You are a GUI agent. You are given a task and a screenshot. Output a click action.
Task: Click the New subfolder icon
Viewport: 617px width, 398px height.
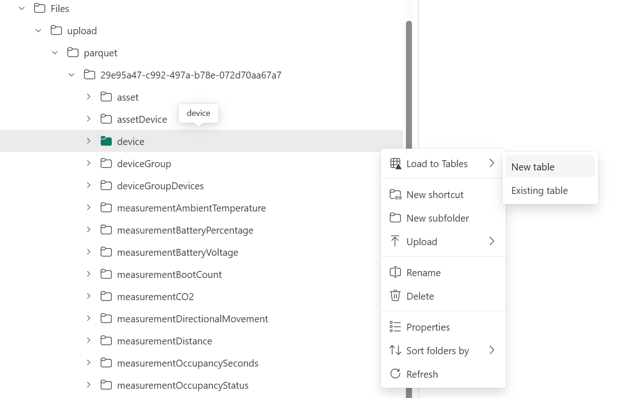coord(395,218)
